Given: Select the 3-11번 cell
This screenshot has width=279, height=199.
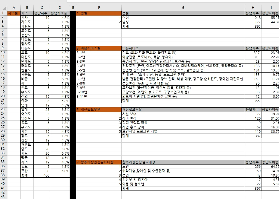Looking at the screenshot, I should 99,96.
